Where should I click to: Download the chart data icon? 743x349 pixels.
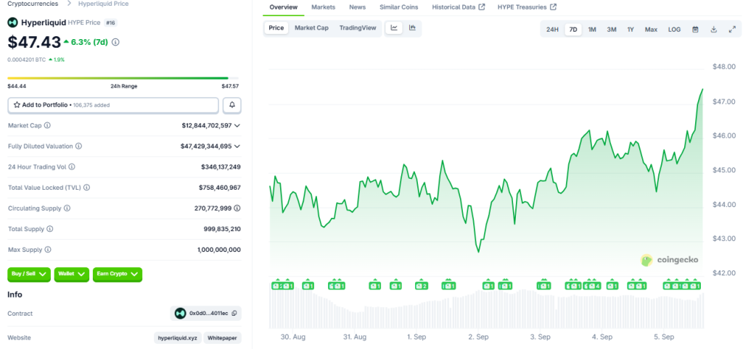[713, 30]
